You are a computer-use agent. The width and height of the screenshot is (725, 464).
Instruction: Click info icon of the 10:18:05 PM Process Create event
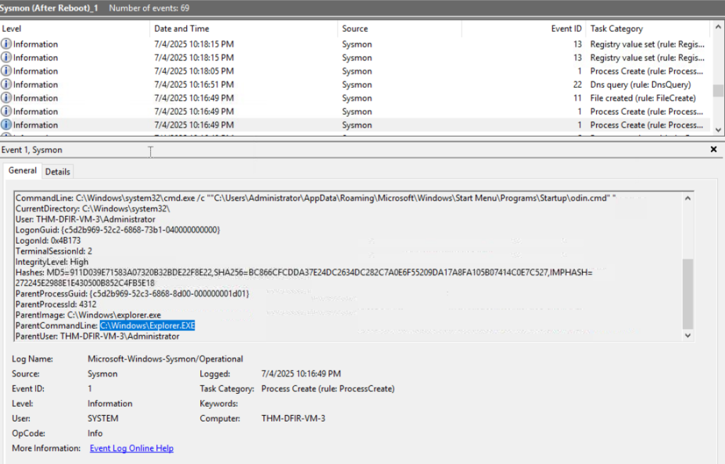[6, 71]
